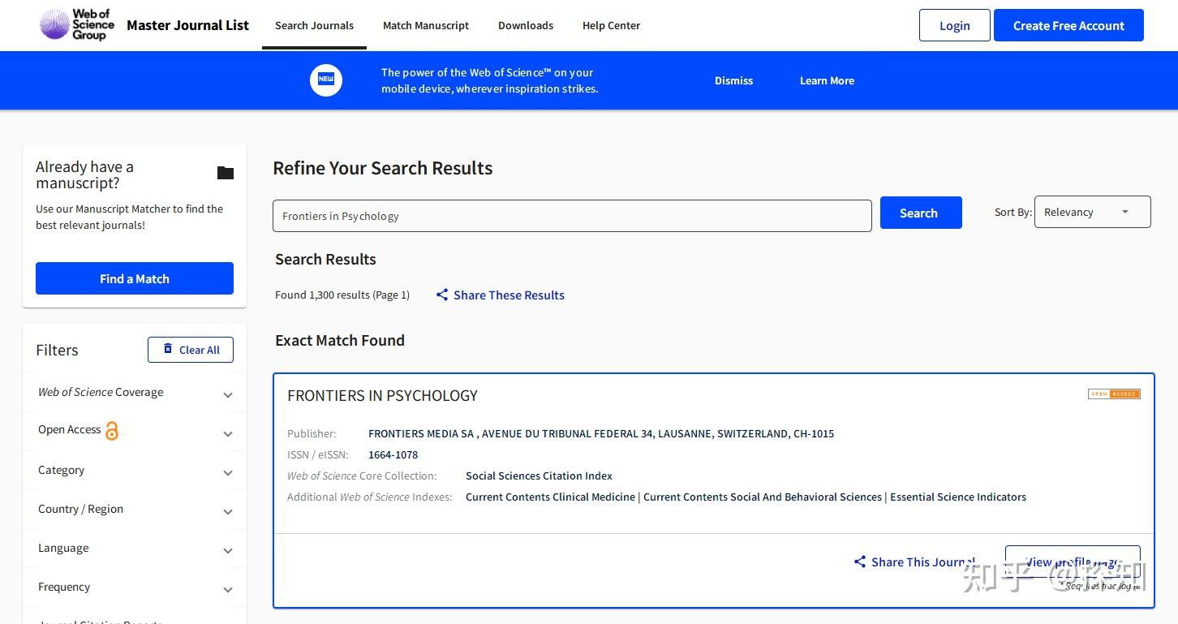Screen dimensions: 1178x624
Task: Click the NEW badge icon in banner
Action: click(325, 80)
